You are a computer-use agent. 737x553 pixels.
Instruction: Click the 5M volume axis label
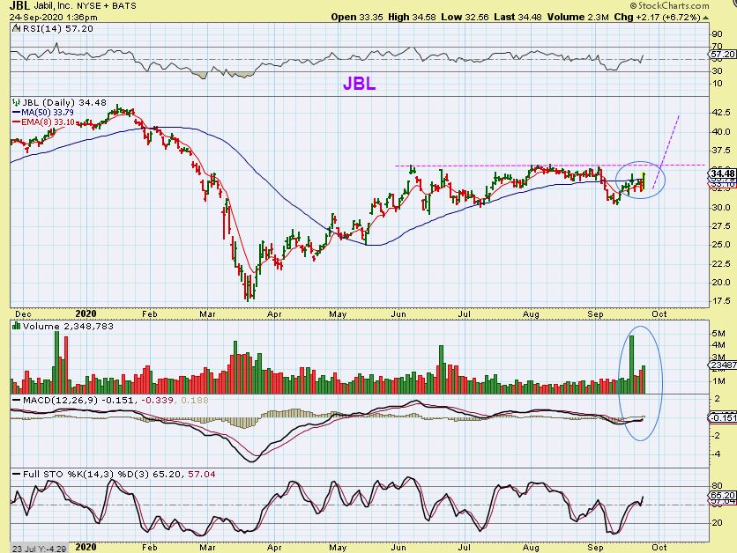click(718, 334)
